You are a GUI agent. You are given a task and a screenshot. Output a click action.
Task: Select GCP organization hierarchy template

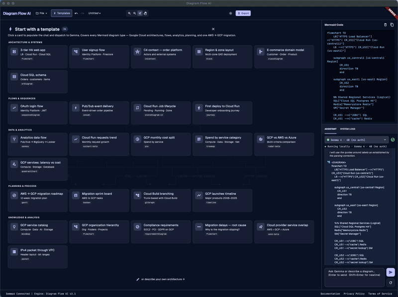click(x=99, y=232)
